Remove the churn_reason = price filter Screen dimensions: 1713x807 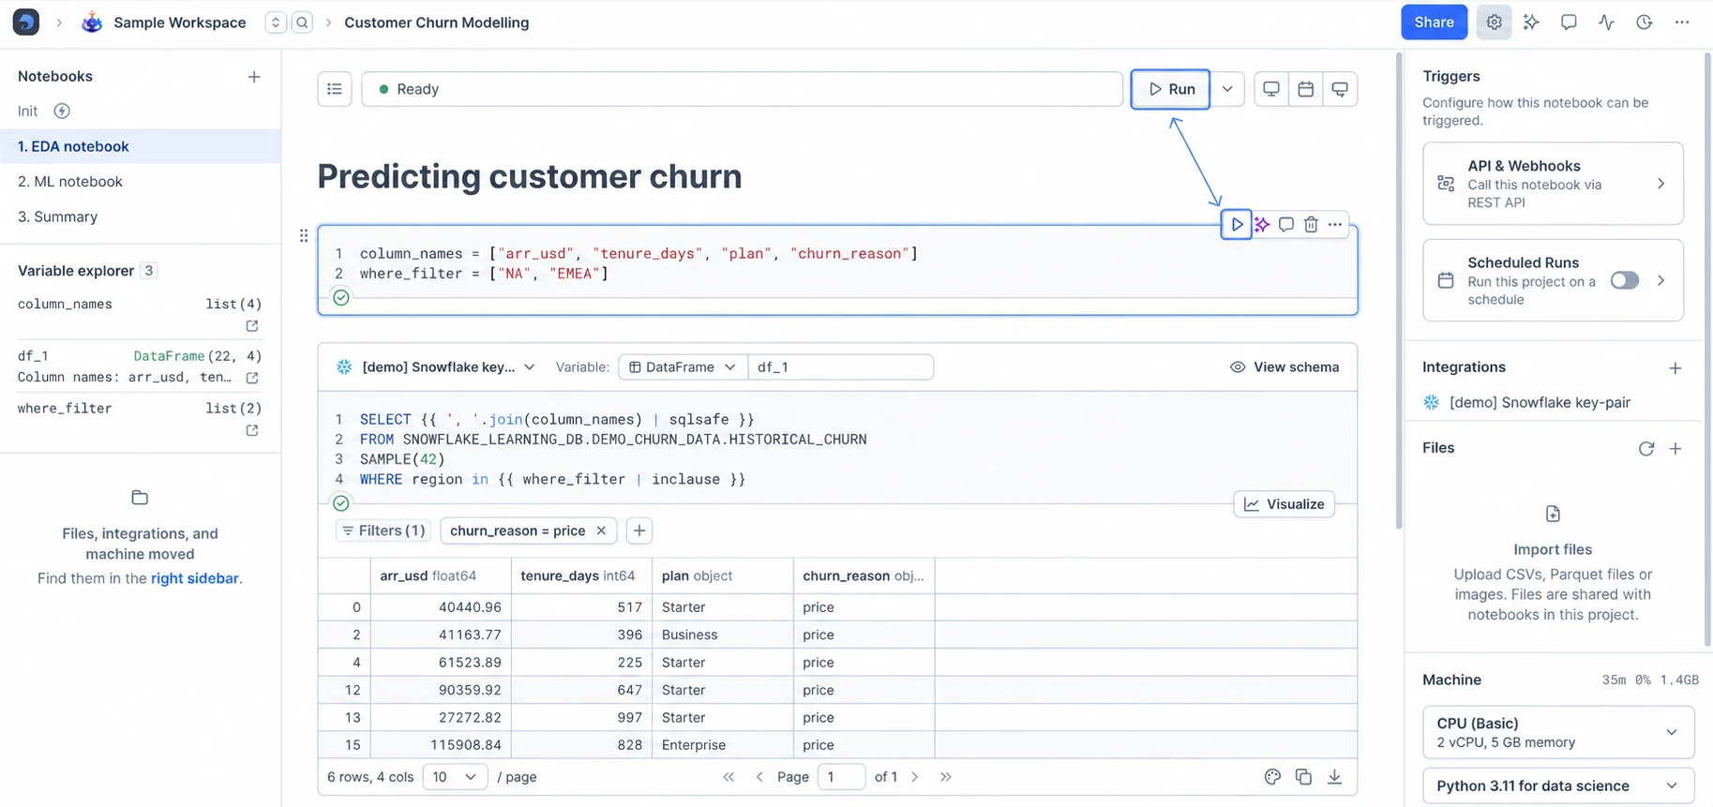coord(601,531)
